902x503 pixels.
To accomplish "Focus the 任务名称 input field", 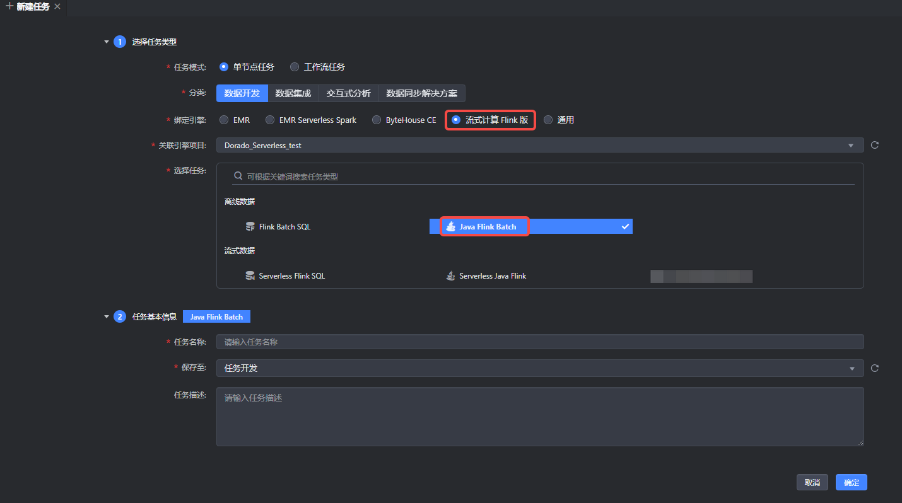I will [540, 342].
